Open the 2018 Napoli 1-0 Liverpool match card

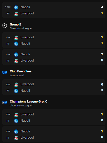(x=54, y=134)
